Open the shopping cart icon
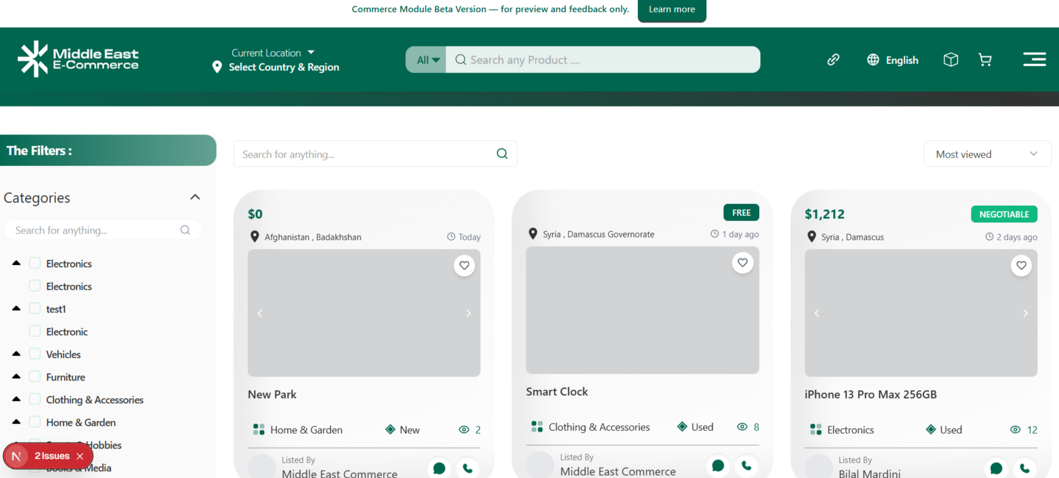The image size is (1059, 478). (985, 60)
